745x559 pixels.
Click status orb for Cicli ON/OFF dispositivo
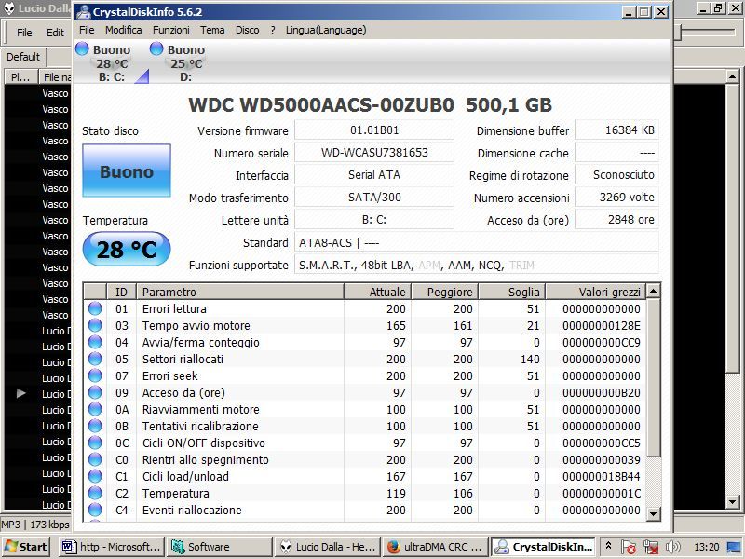point(95,443)
